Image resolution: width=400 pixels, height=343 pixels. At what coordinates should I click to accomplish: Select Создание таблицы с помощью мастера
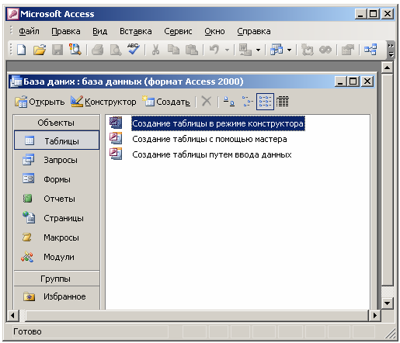coord(210,139)
